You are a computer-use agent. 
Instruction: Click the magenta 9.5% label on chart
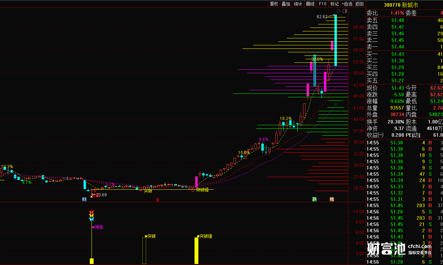(263, 139)
